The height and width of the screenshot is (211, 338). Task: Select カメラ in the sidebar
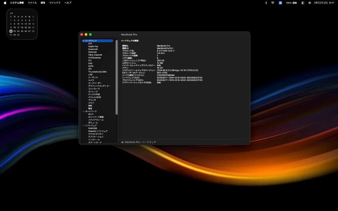point(91,80)
